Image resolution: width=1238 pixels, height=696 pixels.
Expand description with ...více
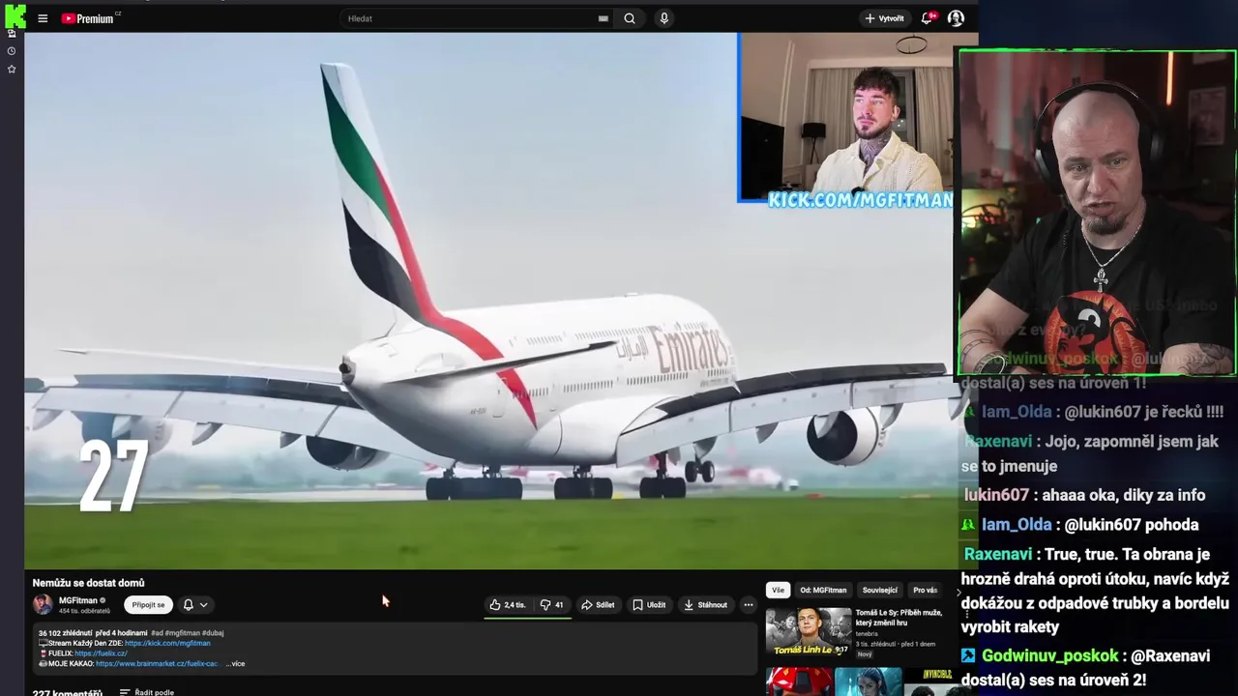click(x=236, y=664)
